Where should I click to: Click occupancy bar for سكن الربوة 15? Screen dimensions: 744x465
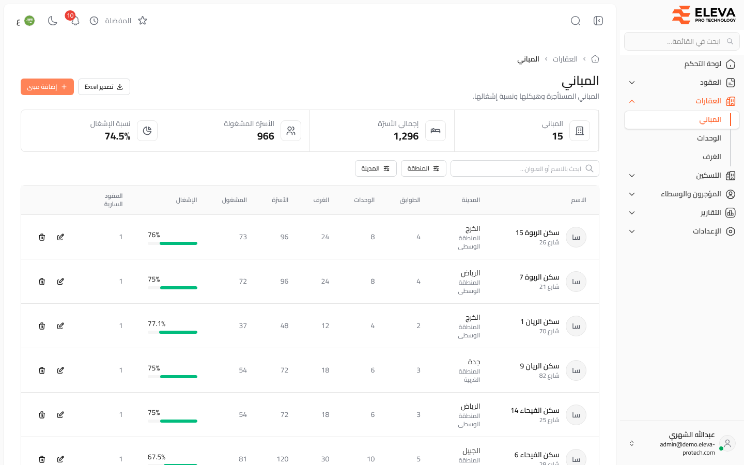click(x=173, y=243)
